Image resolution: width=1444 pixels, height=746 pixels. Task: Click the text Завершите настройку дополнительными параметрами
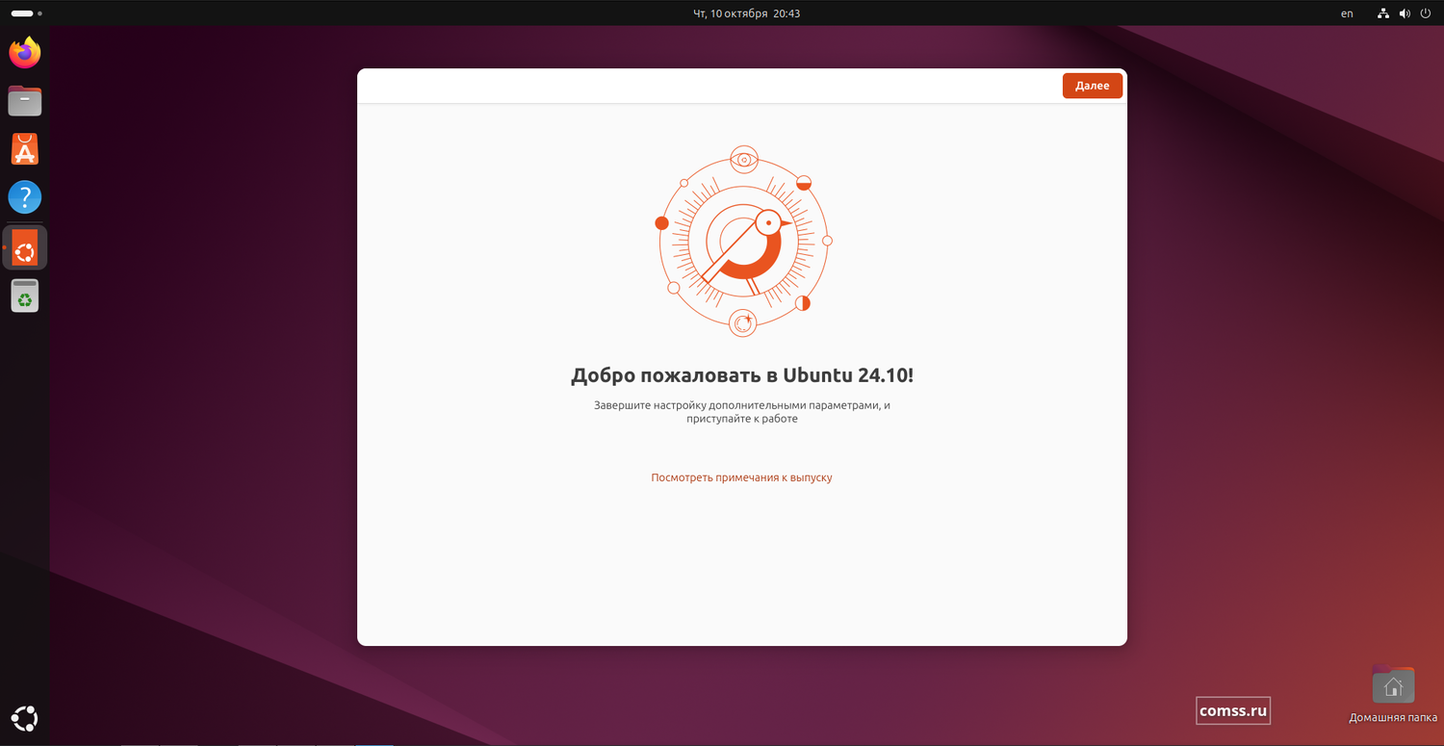pyautogui.click(x=735, y=405)
